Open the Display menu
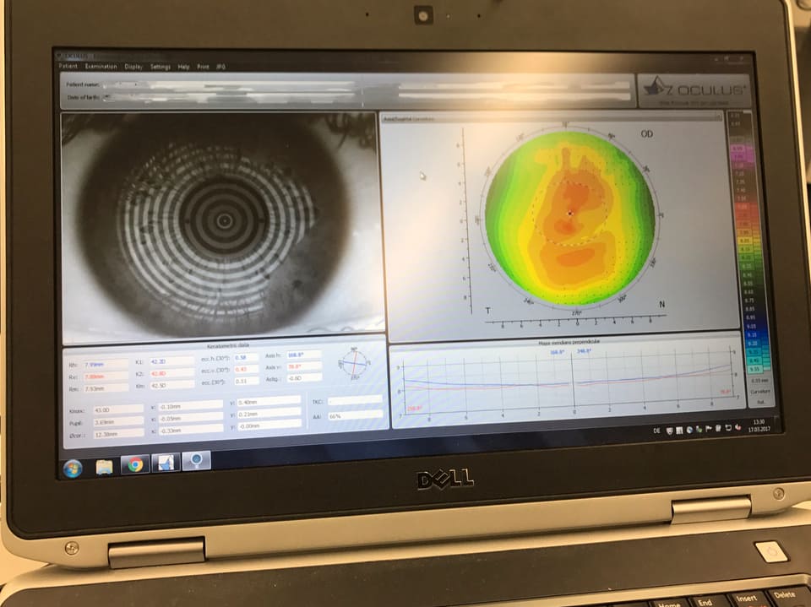The image size is (811, 607). tap(133, 66)
